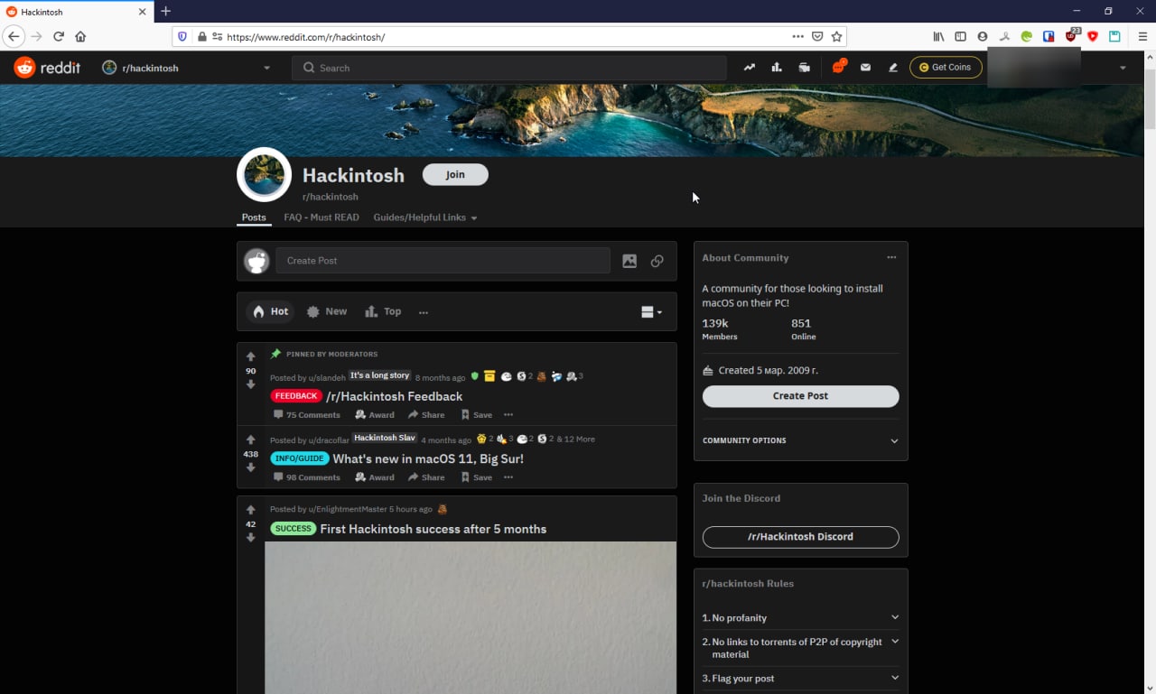Expand Community Options section
1156x694 pixels.
tap(800, 440)
